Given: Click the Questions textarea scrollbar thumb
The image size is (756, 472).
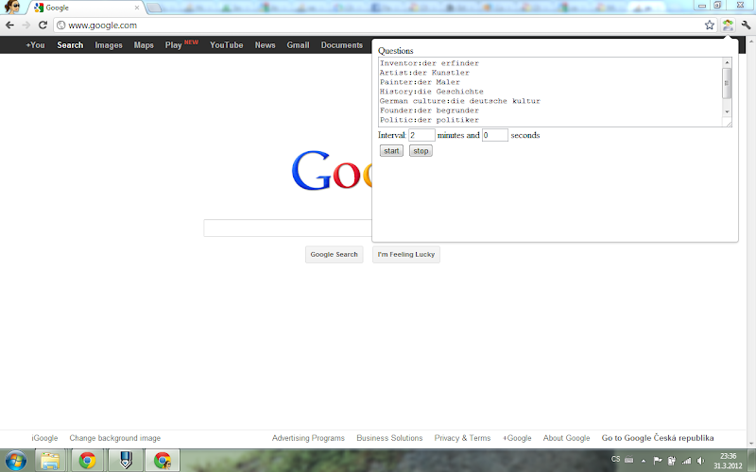Looking at the screenshot, I should pyautogui.click(x=727, y=83).
